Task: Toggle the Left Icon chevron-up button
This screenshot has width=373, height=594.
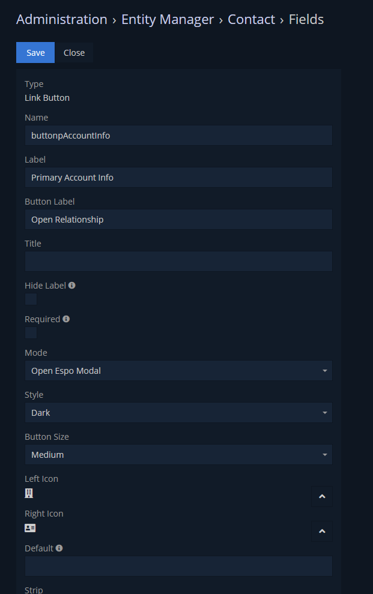Action: [322, 496]
